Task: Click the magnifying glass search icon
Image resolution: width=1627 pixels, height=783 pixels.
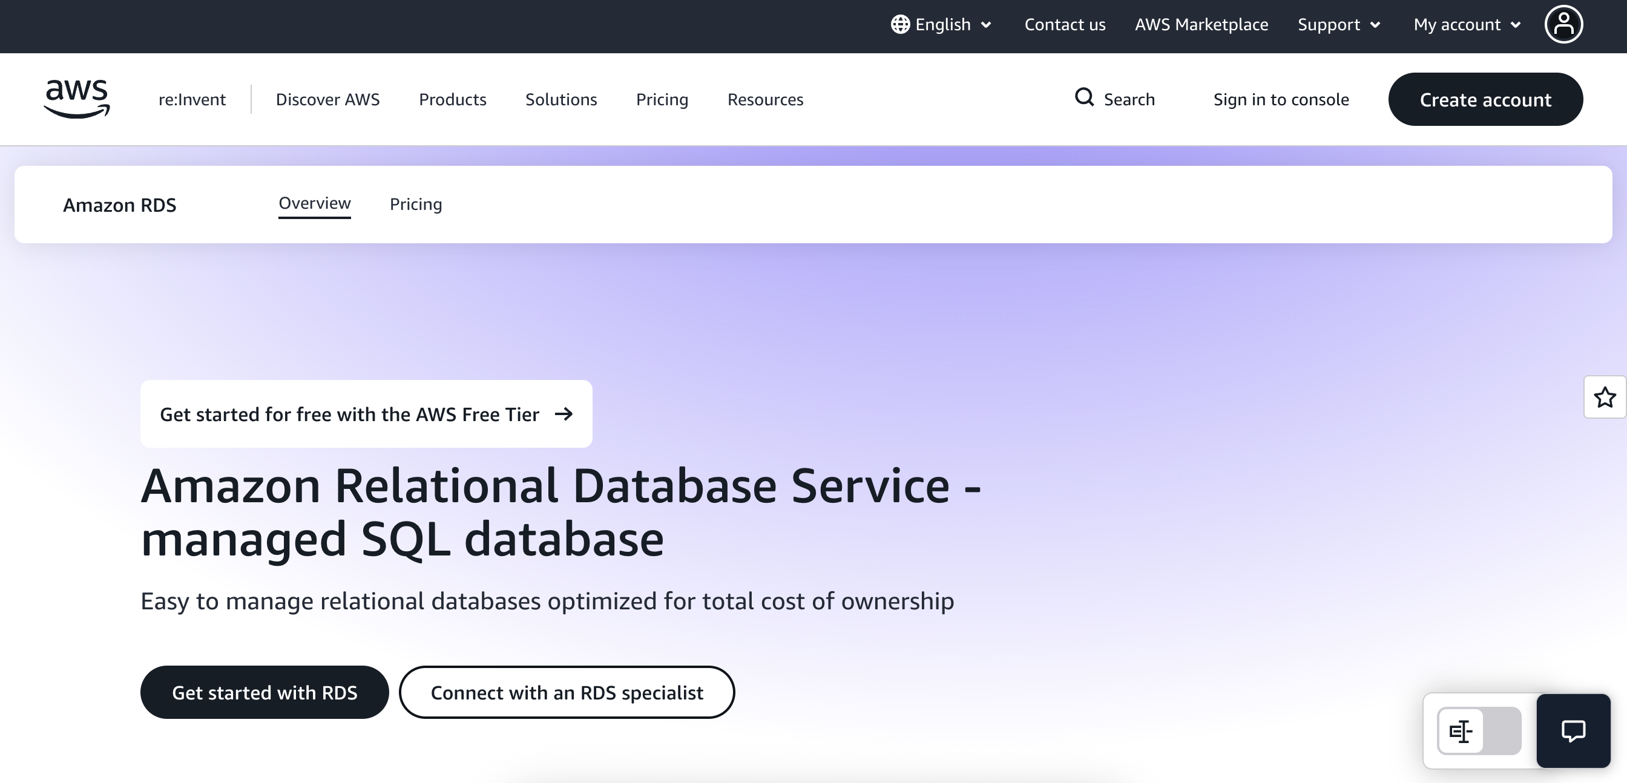Action: click(1084, 97)
